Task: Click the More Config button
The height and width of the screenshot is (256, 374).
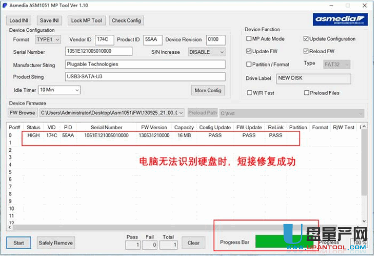Action: [208, 90]
